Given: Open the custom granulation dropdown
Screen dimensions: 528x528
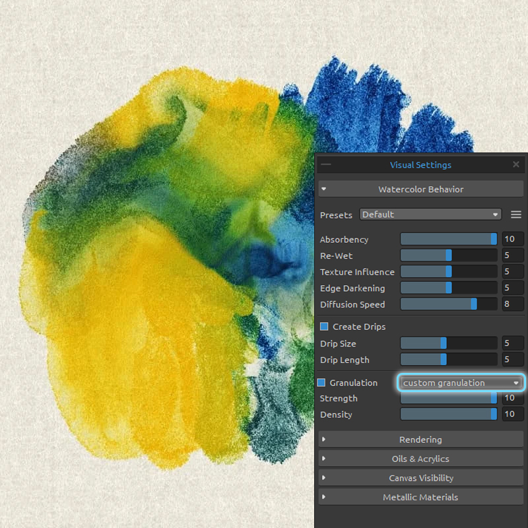Looking at the screenshot, I should click(x=461, y=383).
